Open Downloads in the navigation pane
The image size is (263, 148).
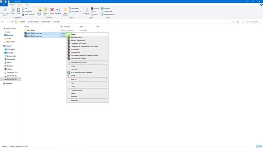(11, 59)
